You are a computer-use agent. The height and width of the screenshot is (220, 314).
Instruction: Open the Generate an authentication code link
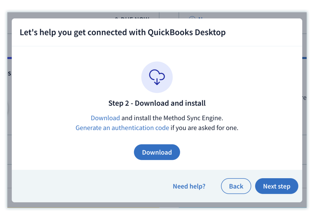click(x=122, y=128)
